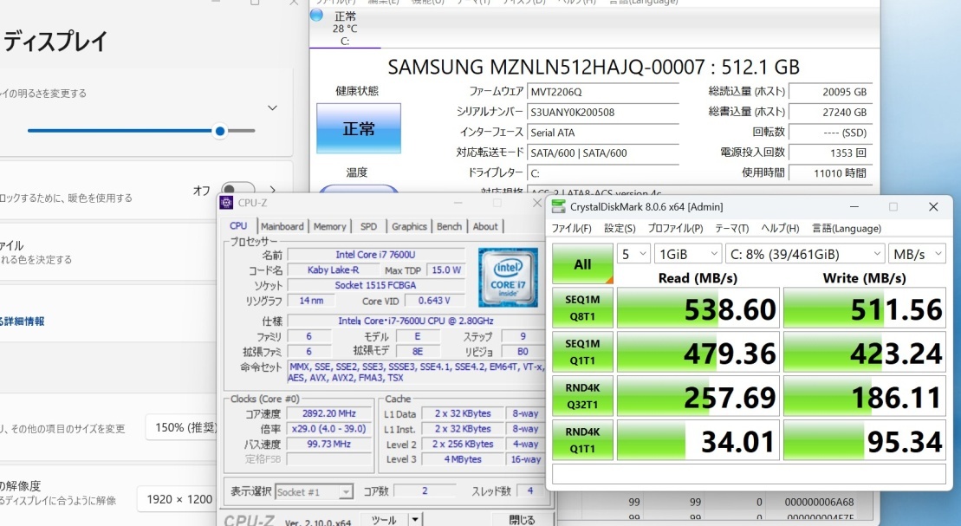The height and width of the screenshot is (526, 961).
Task: Click the 2892.20 MHz core speed value
Action: point(329,413)
